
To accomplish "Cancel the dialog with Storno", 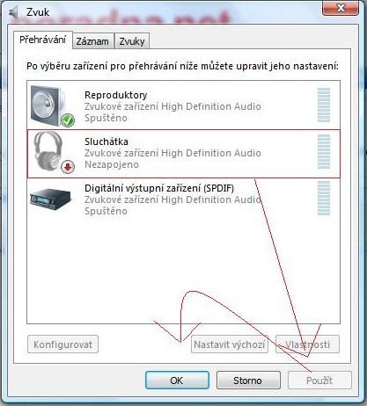I will [x=248, y=381].
